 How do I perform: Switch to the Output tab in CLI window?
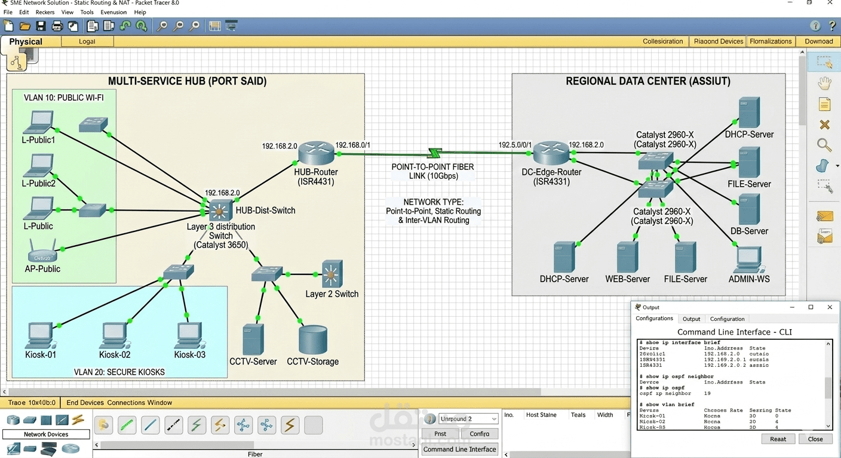691,318
